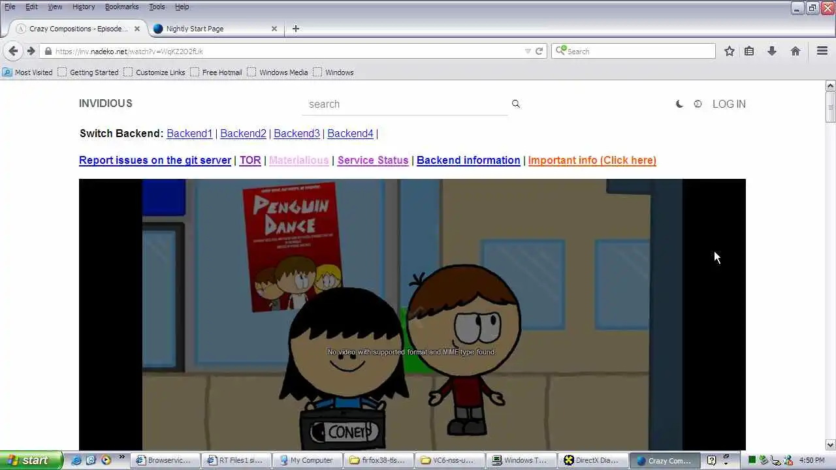Go back with the browser back arrow
Image resolution: width=836 pixels, height=470 pixels.
coord(13,51)
